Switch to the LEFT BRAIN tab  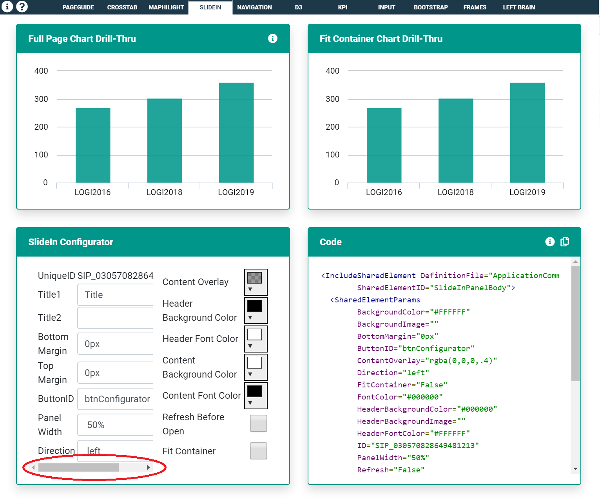pyautogui.click(x=519, y=7)
